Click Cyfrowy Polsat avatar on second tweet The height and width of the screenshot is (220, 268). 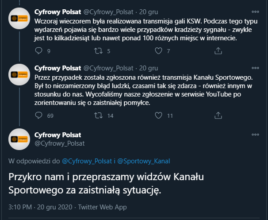[20, 76]
